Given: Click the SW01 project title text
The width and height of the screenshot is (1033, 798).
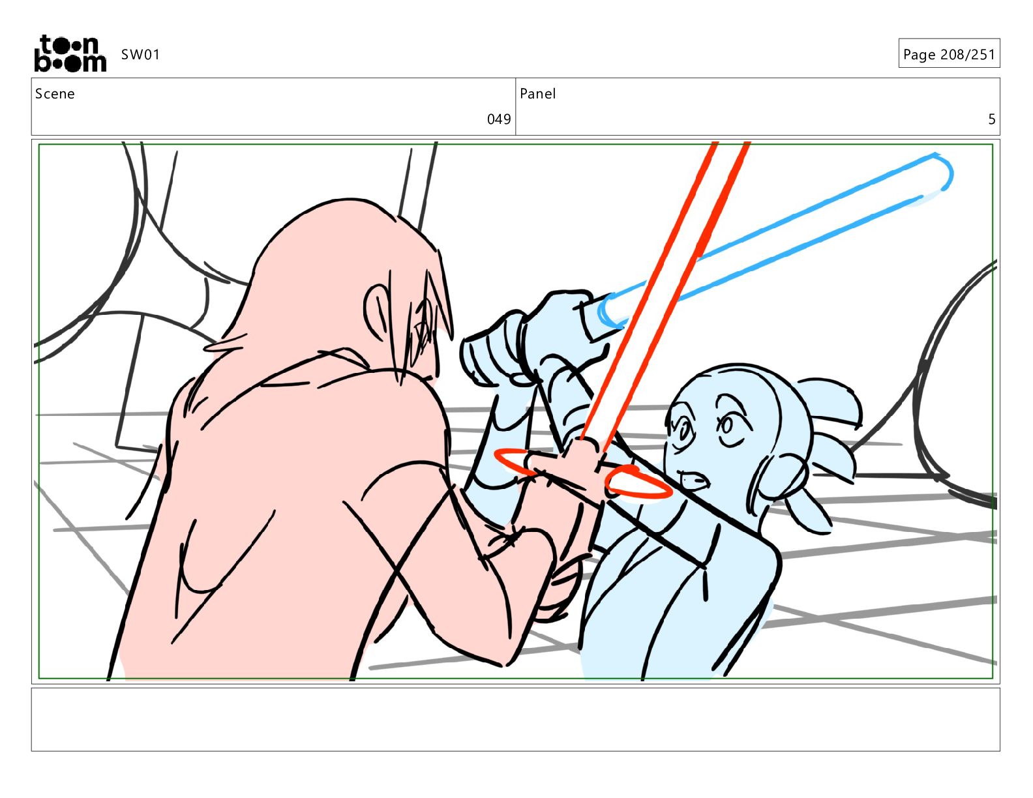Looking at the screenshot, I should tap(140, 55).
